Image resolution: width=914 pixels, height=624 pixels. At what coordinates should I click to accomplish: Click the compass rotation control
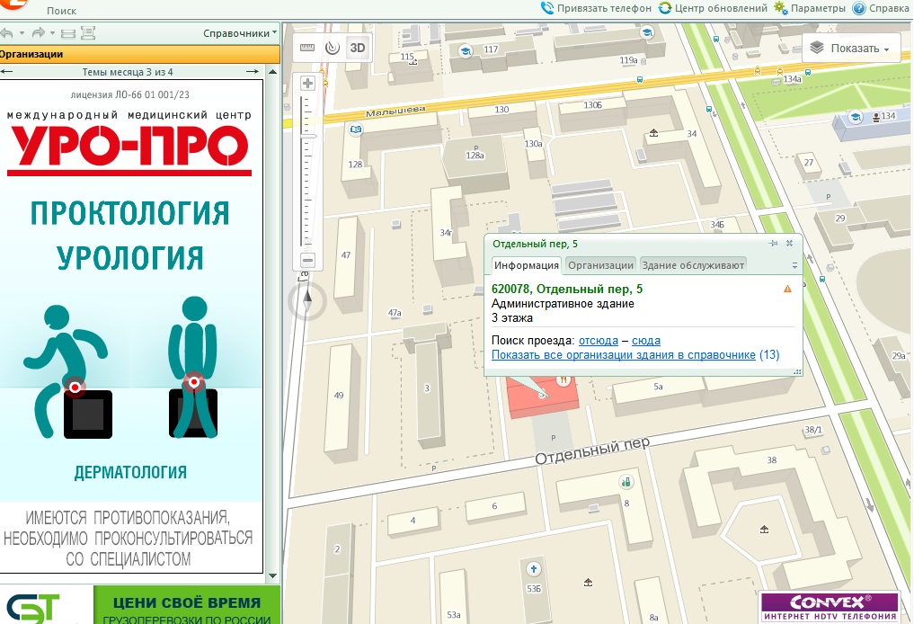point(307,301)
